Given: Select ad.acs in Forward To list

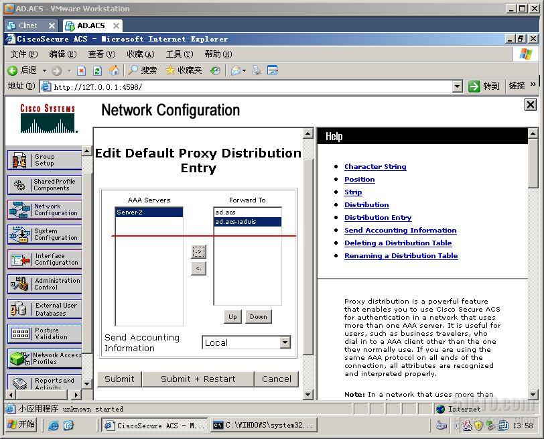Looking at the screenshot, I should pos(248,212).
